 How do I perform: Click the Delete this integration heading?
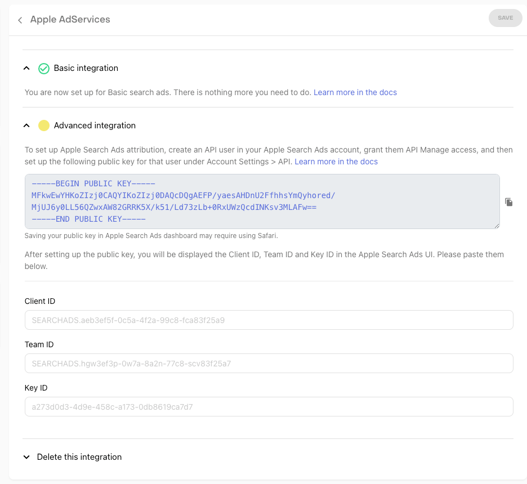(79, 457)
